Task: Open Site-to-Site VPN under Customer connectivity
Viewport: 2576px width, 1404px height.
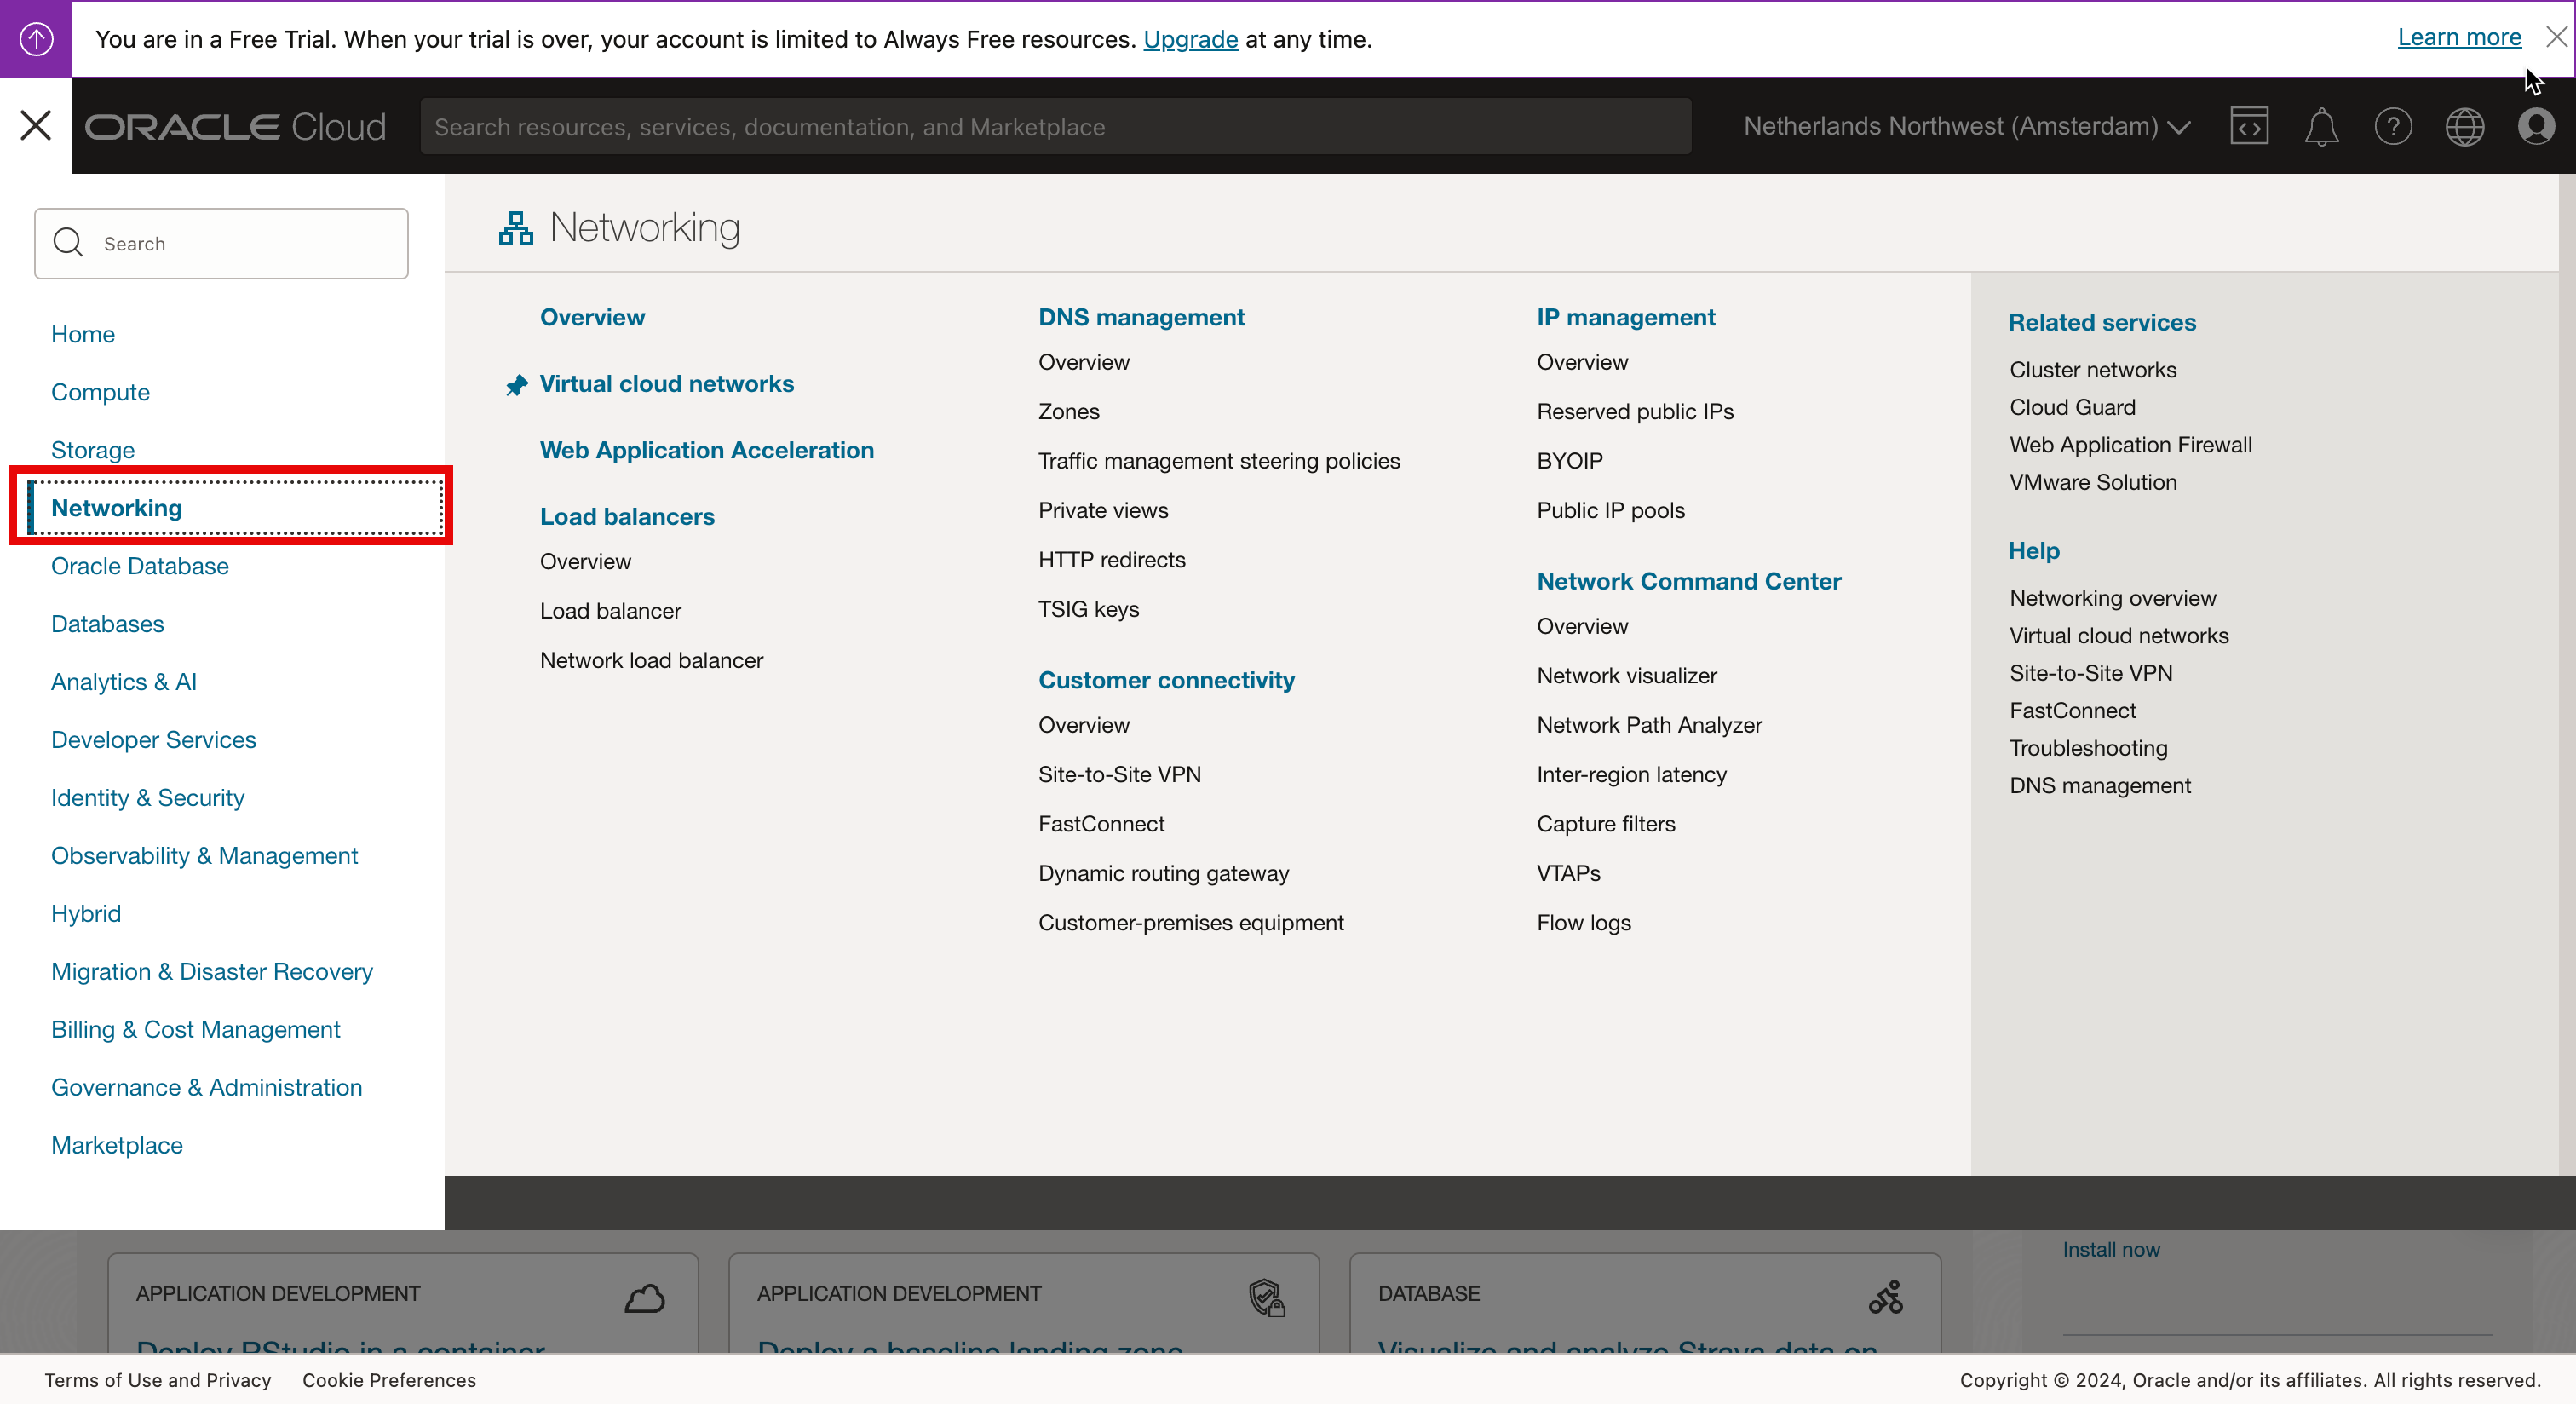Action: pyautogui.click(x=1119, y=774)
